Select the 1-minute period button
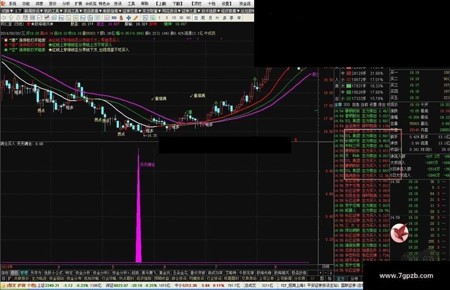 (x=160, y=18)
